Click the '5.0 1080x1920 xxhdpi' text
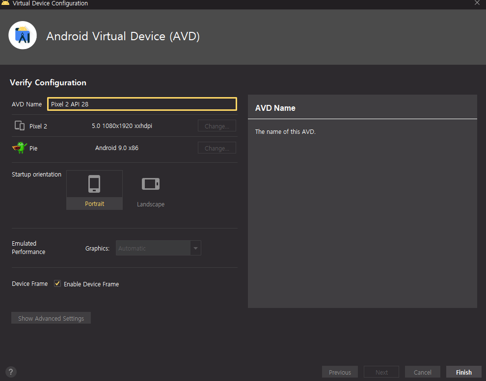The width and height of the screenshot is (486, 381). [x=122, y=126]
